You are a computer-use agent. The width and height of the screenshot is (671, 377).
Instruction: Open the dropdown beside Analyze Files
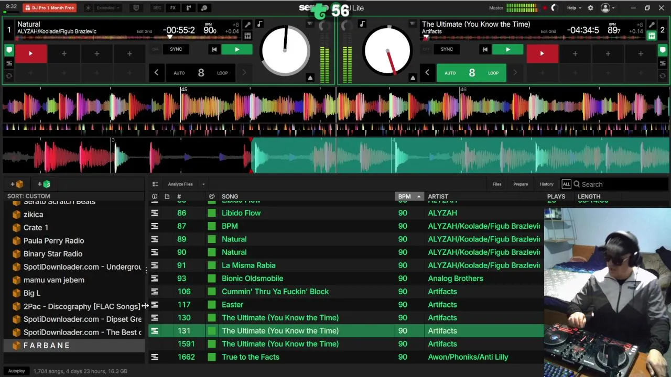203,184
